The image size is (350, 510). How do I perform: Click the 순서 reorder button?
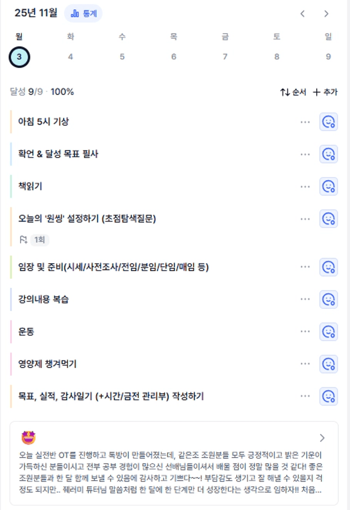(293, 92)
